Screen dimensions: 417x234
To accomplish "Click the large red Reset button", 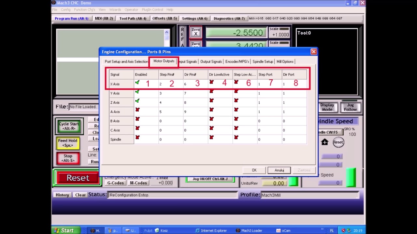I will 78,178.
